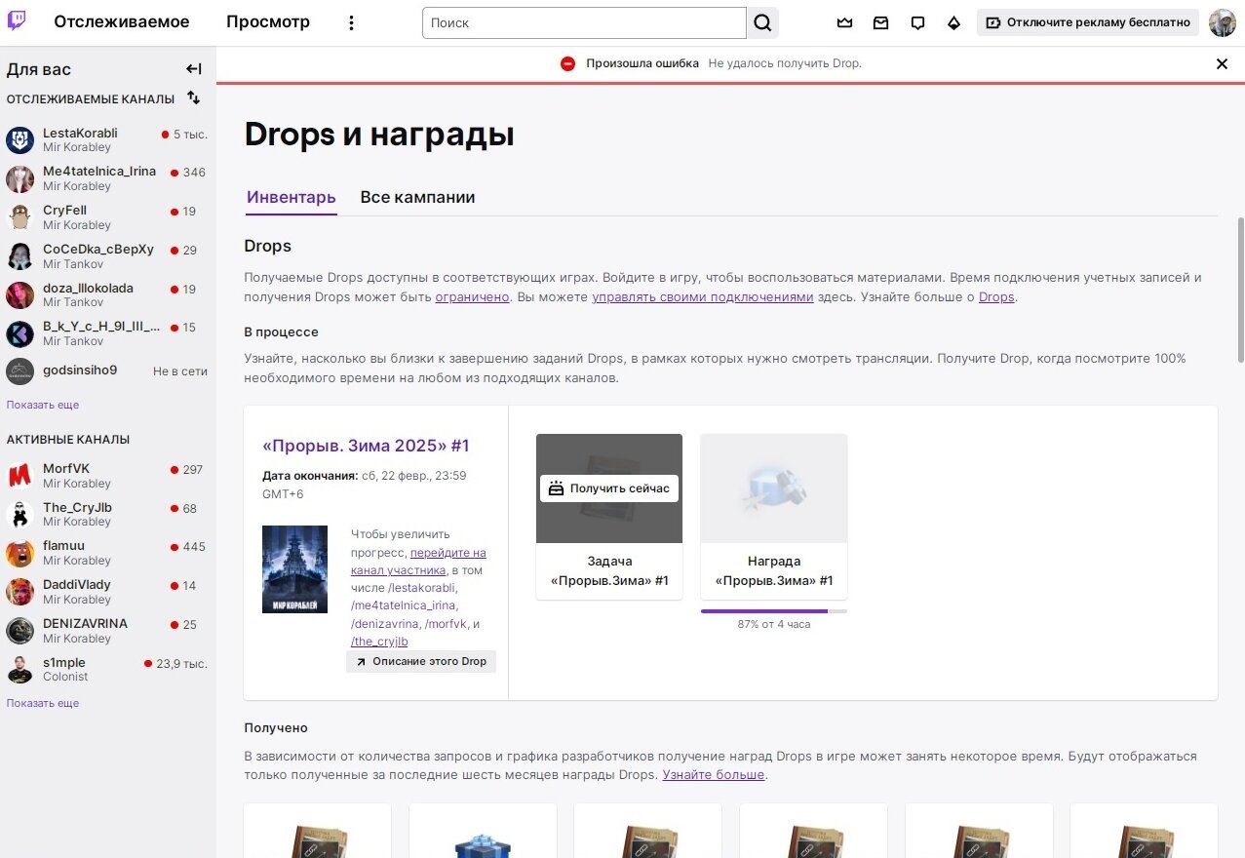The image size is (1245, 858).
Task: Click Получить сейчас claim button
Action: point(609,488)
